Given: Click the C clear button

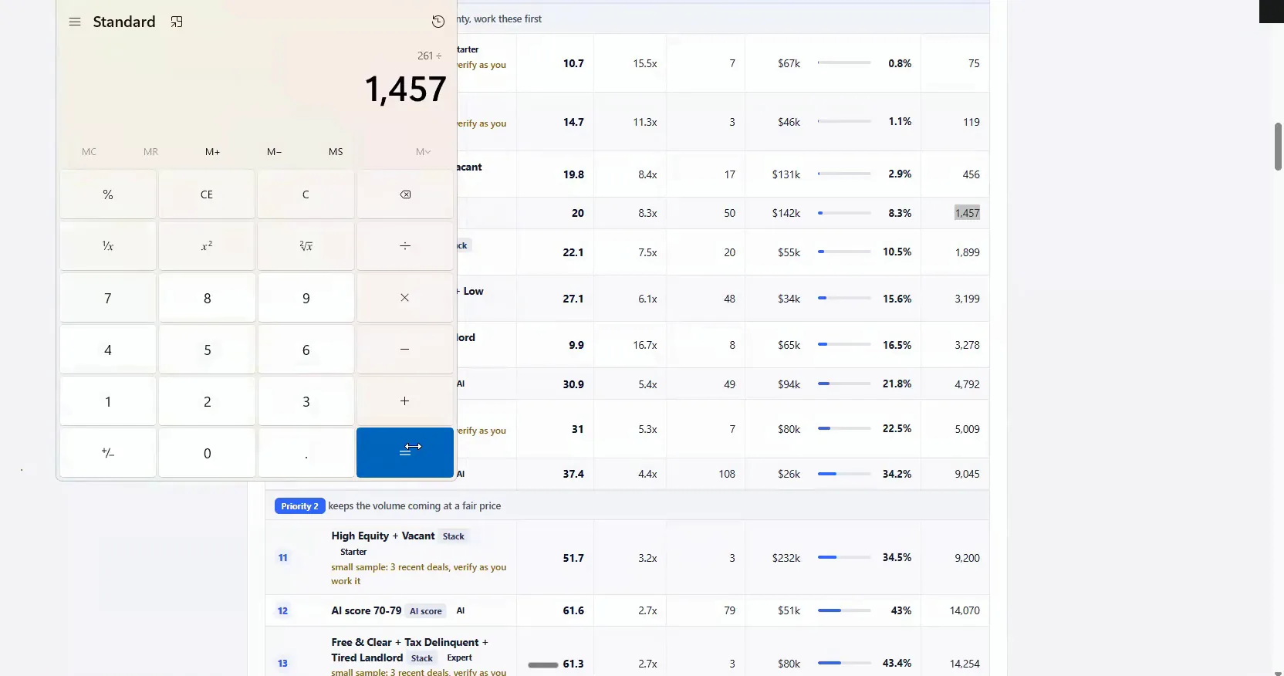Looking at the screenshot, I should click(x=306, y=194).
